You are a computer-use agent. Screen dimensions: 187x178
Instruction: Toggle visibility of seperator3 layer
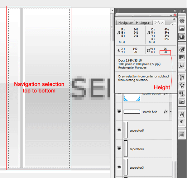point(119,167)
